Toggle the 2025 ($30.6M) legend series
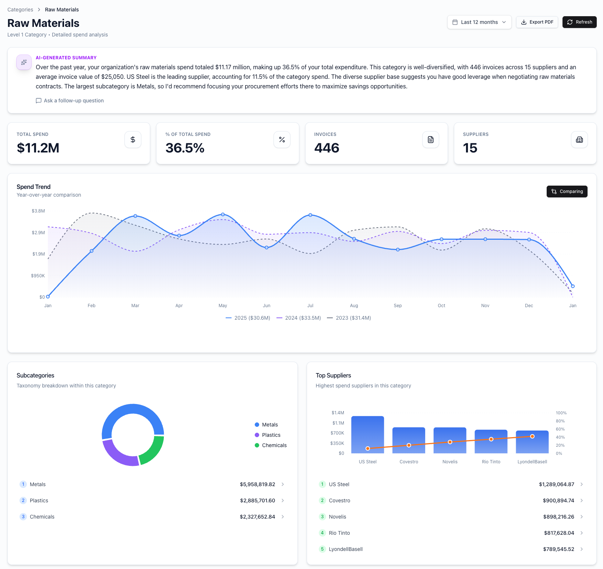Viewport: 603px width, 569px height. coord(248,318)
